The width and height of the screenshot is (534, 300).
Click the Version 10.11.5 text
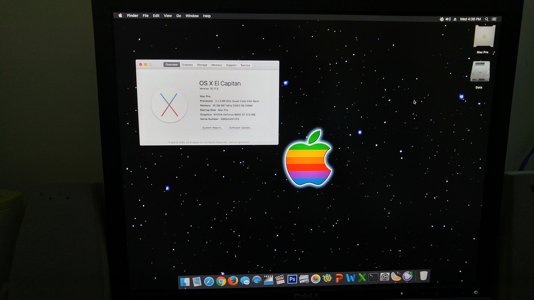point(209,89)
